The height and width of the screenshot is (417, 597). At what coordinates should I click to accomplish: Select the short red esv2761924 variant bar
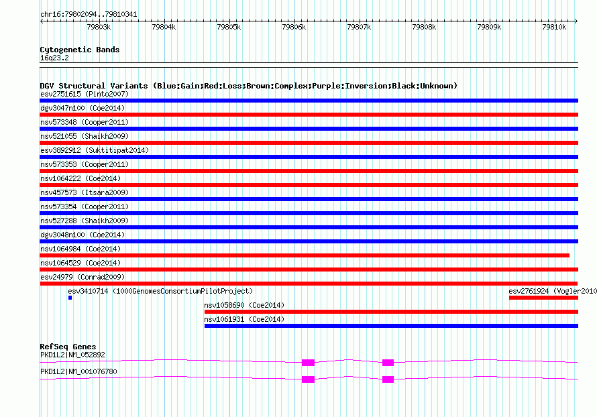(543, 298)
